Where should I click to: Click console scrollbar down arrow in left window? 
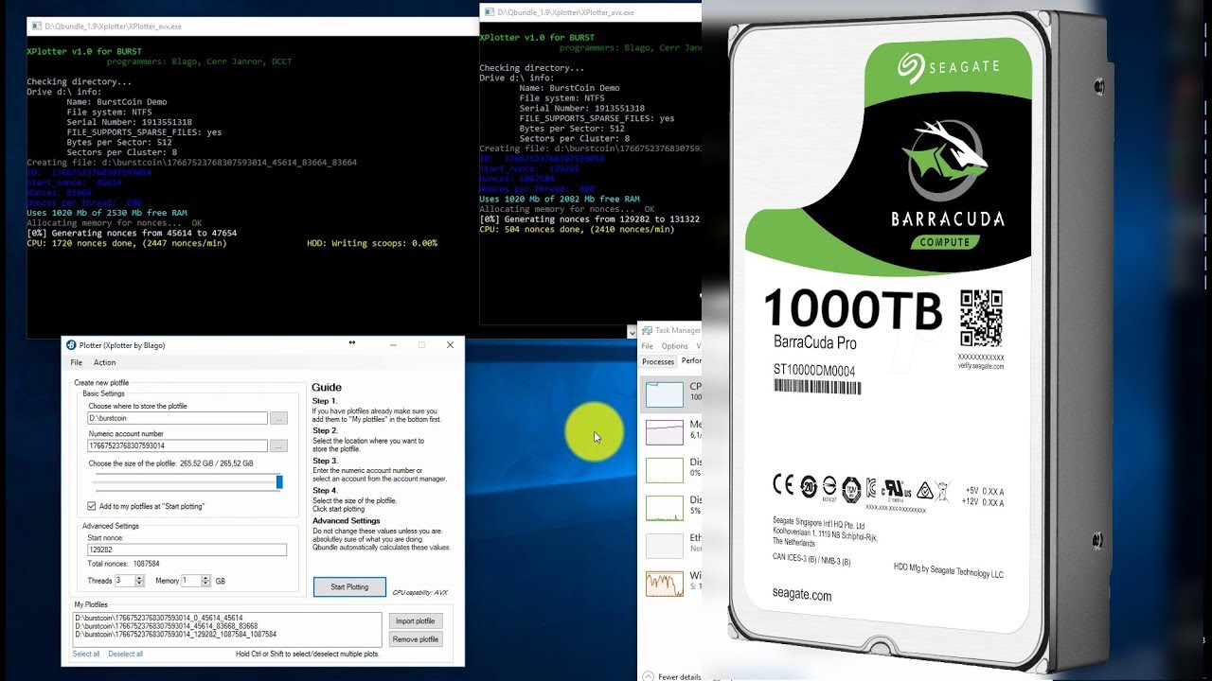tap(632, 332)
